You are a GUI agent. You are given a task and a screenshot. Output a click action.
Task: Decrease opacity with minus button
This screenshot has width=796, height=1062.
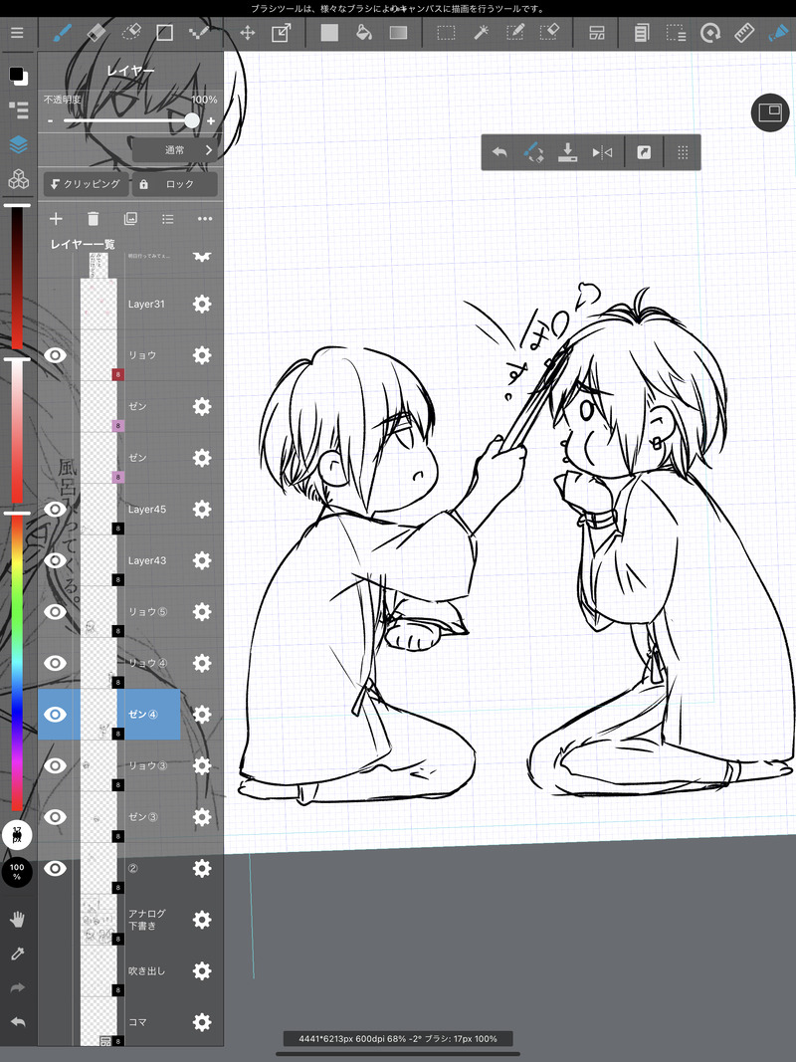(50, 121)
